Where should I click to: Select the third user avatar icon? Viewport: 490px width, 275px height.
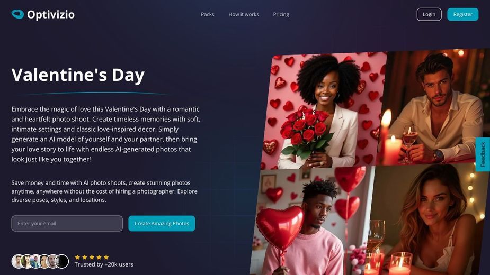pos(35,261)
